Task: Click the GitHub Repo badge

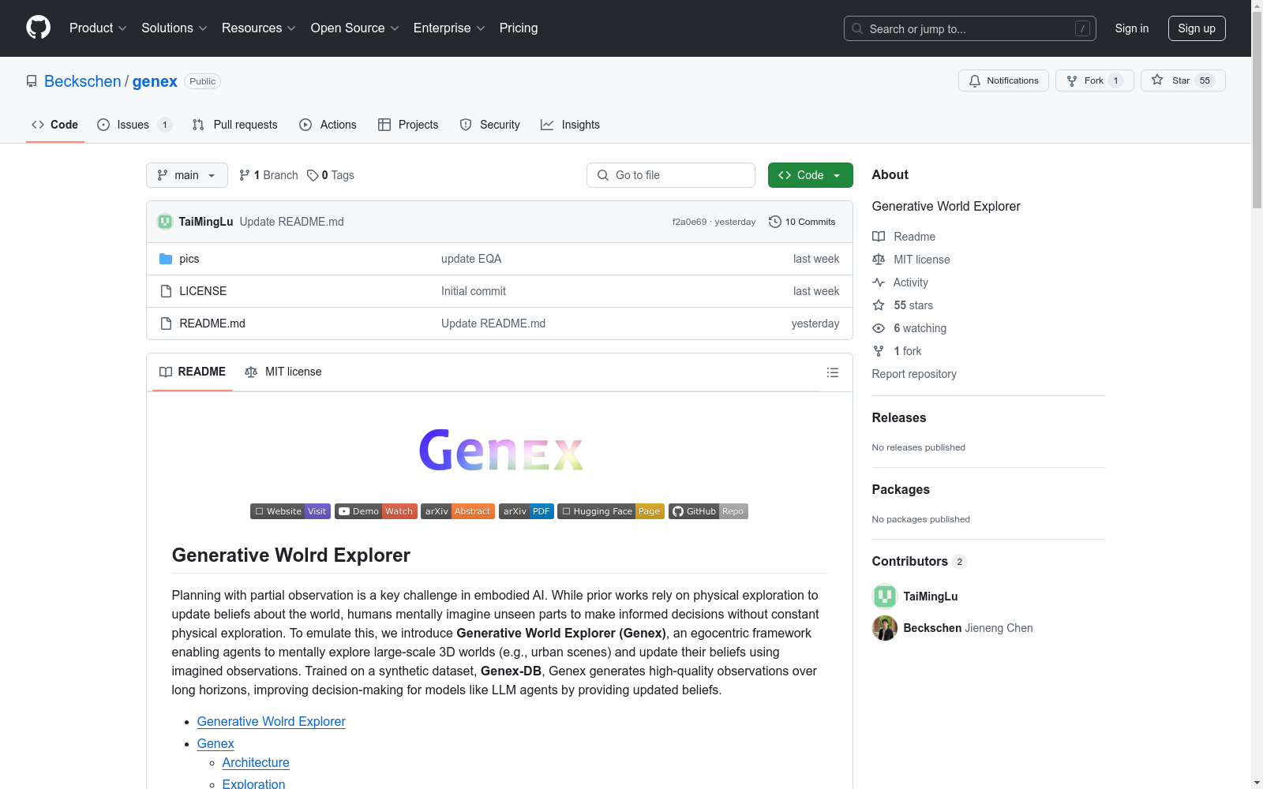Action: pos(708,511)
